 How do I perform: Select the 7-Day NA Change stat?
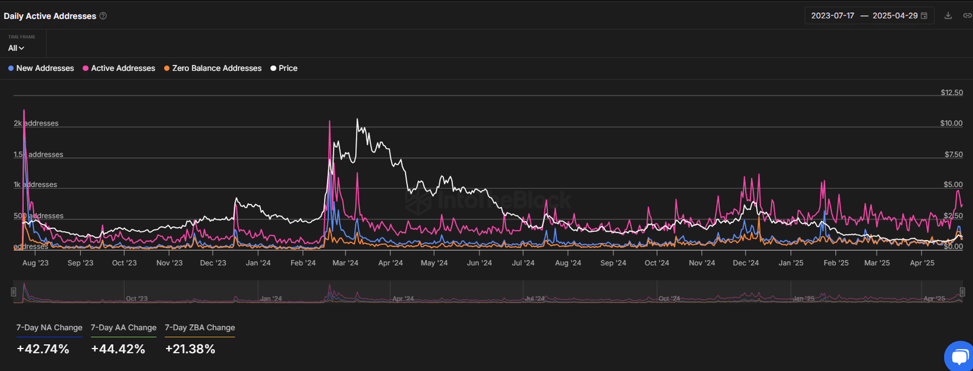(x=49, y=328)
